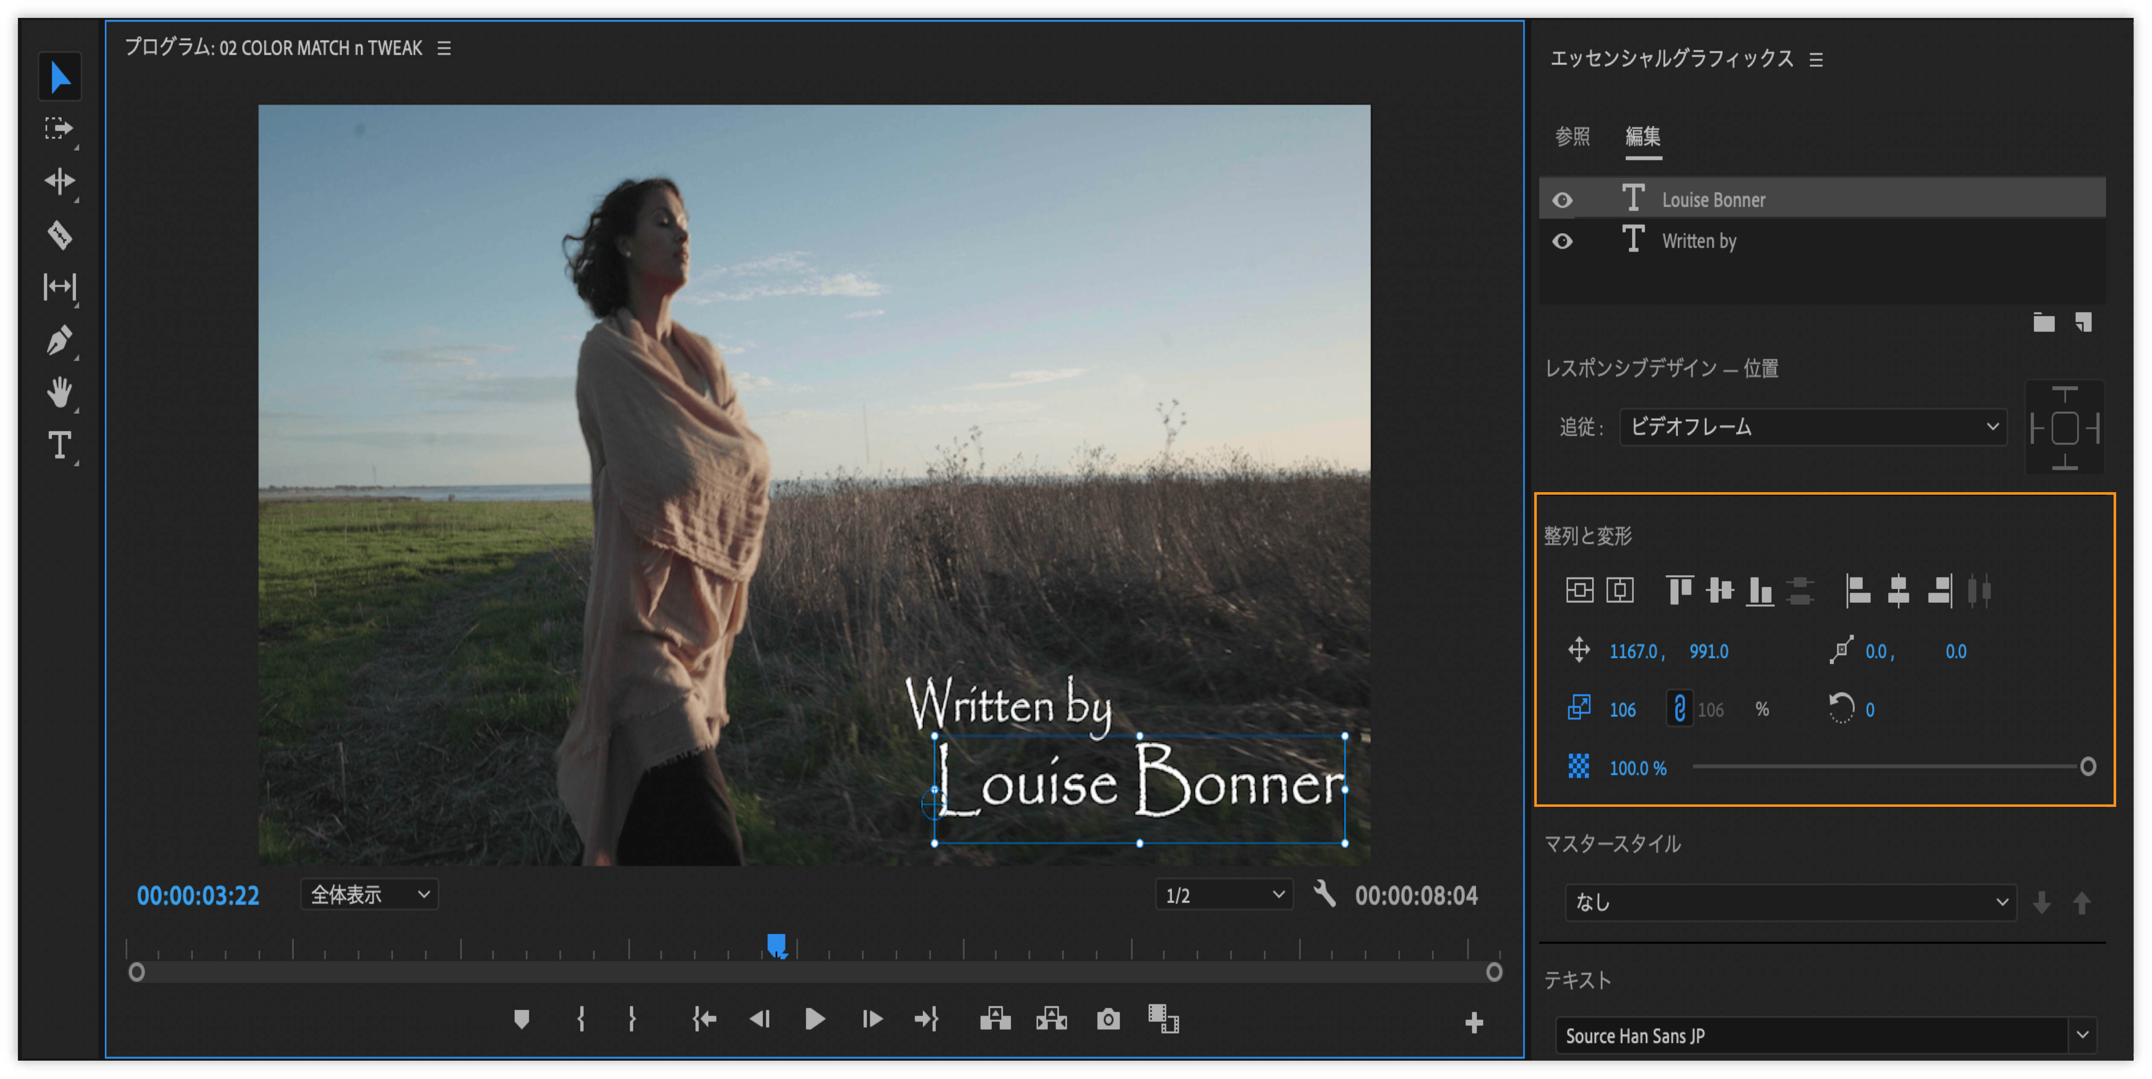This screenshot has width=2152, height=1079.
Task: Switch to the 参照 tab
Action: point(1572,136)
